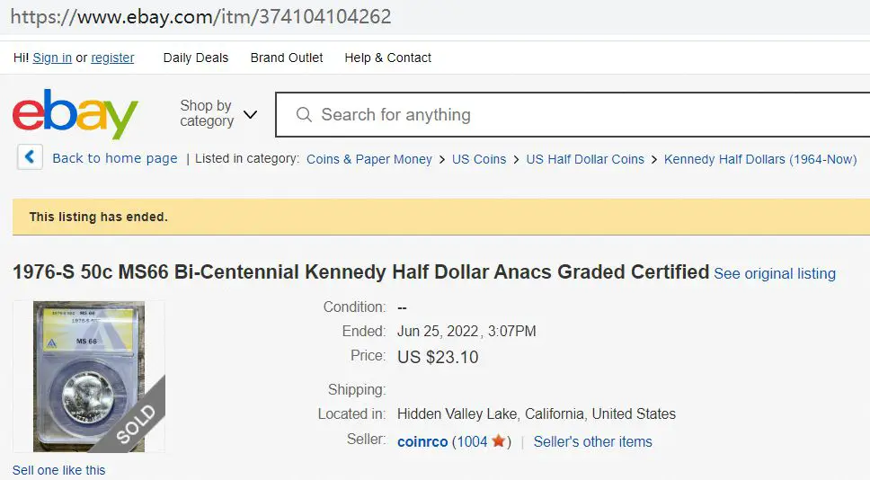
Task: Open Kennedy Half Dollars (1964-Now) category
Action: click(760, 159)
